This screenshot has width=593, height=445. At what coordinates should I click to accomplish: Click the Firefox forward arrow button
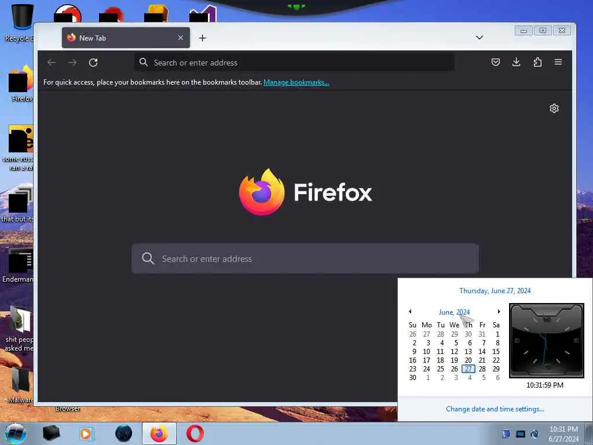72,63
